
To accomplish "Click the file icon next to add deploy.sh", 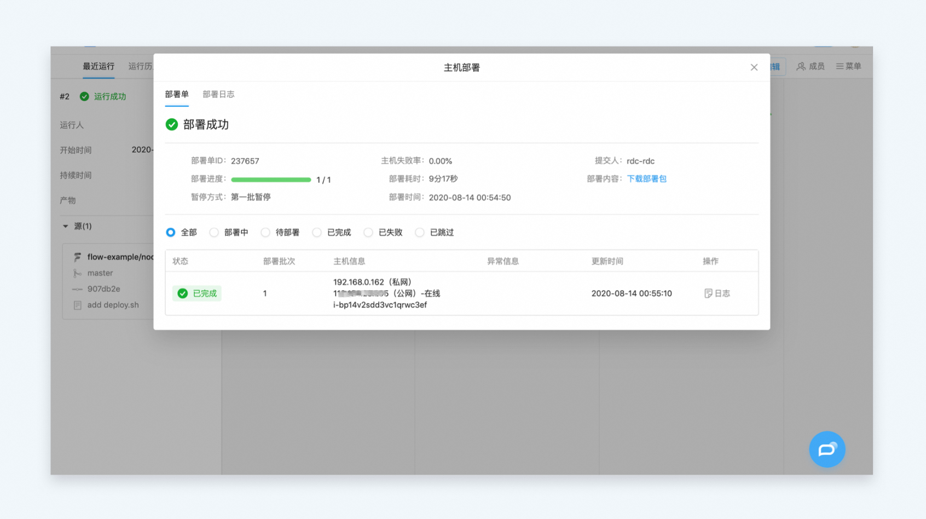I will click(77, 305).
